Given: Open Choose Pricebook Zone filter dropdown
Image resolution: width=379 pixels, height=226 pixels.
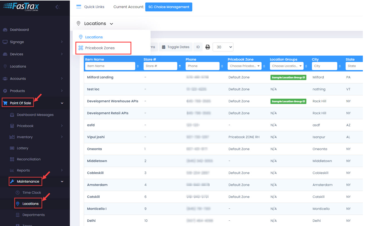Looking at the screenshot, I should 245,66.
